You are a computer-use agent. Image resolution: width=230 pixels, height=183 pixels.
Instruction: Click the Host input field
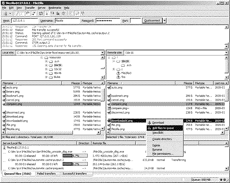(24, 21)
